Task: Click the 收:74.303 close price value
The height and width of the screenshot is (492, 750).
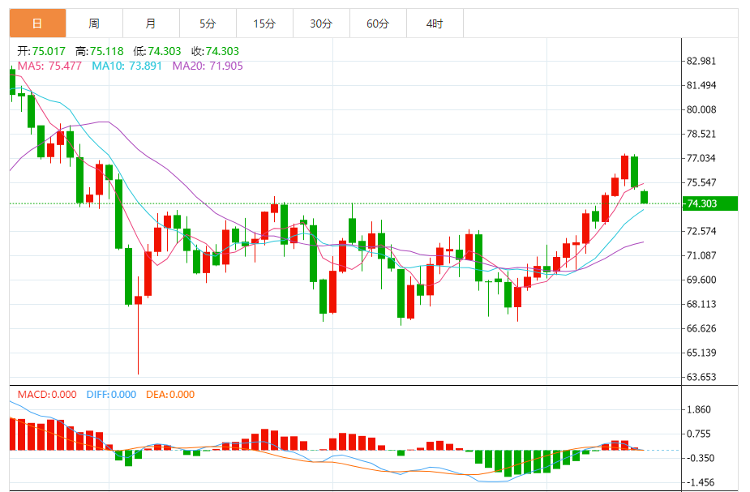Action: 215,51
